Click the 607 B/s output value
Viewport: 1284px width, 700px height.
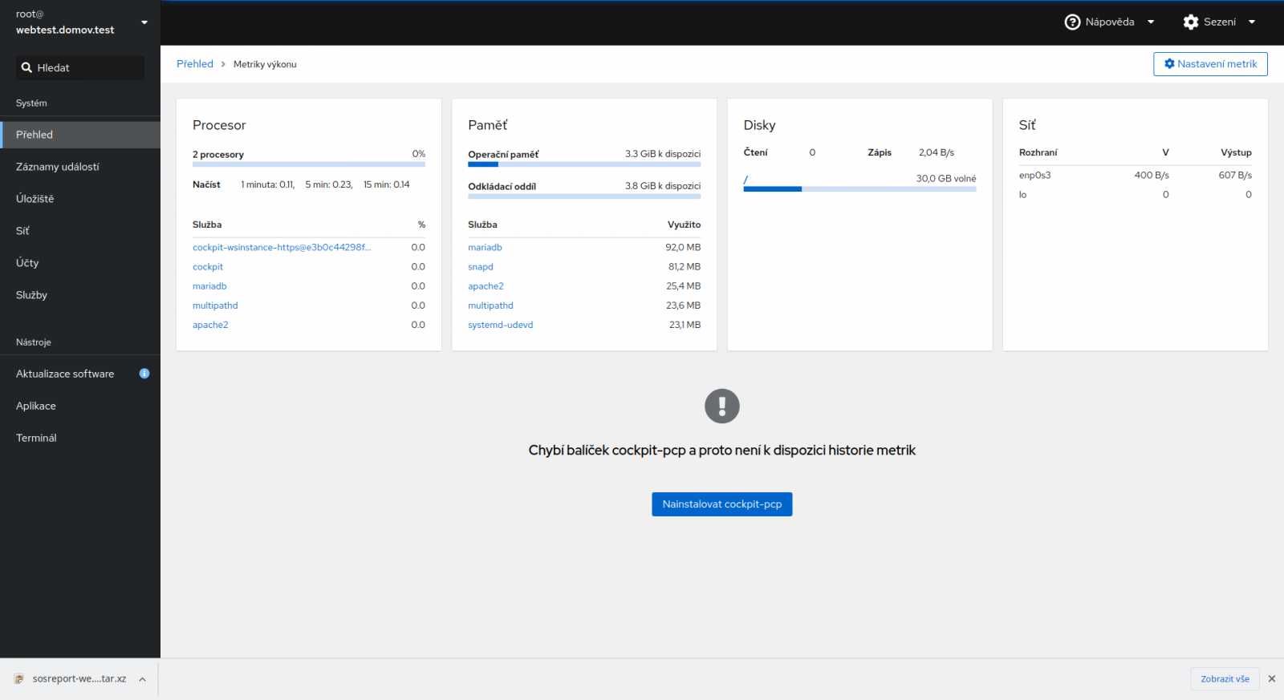1235,175
